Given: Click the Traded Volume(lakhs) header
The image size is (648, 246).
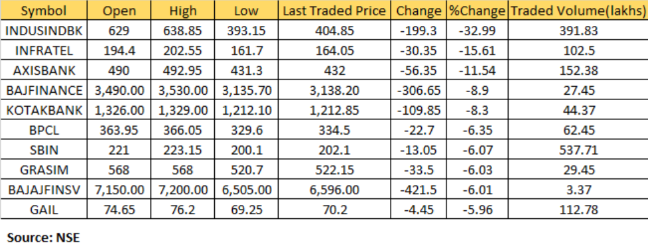Looking at the screenshot, I should point(578,11).
